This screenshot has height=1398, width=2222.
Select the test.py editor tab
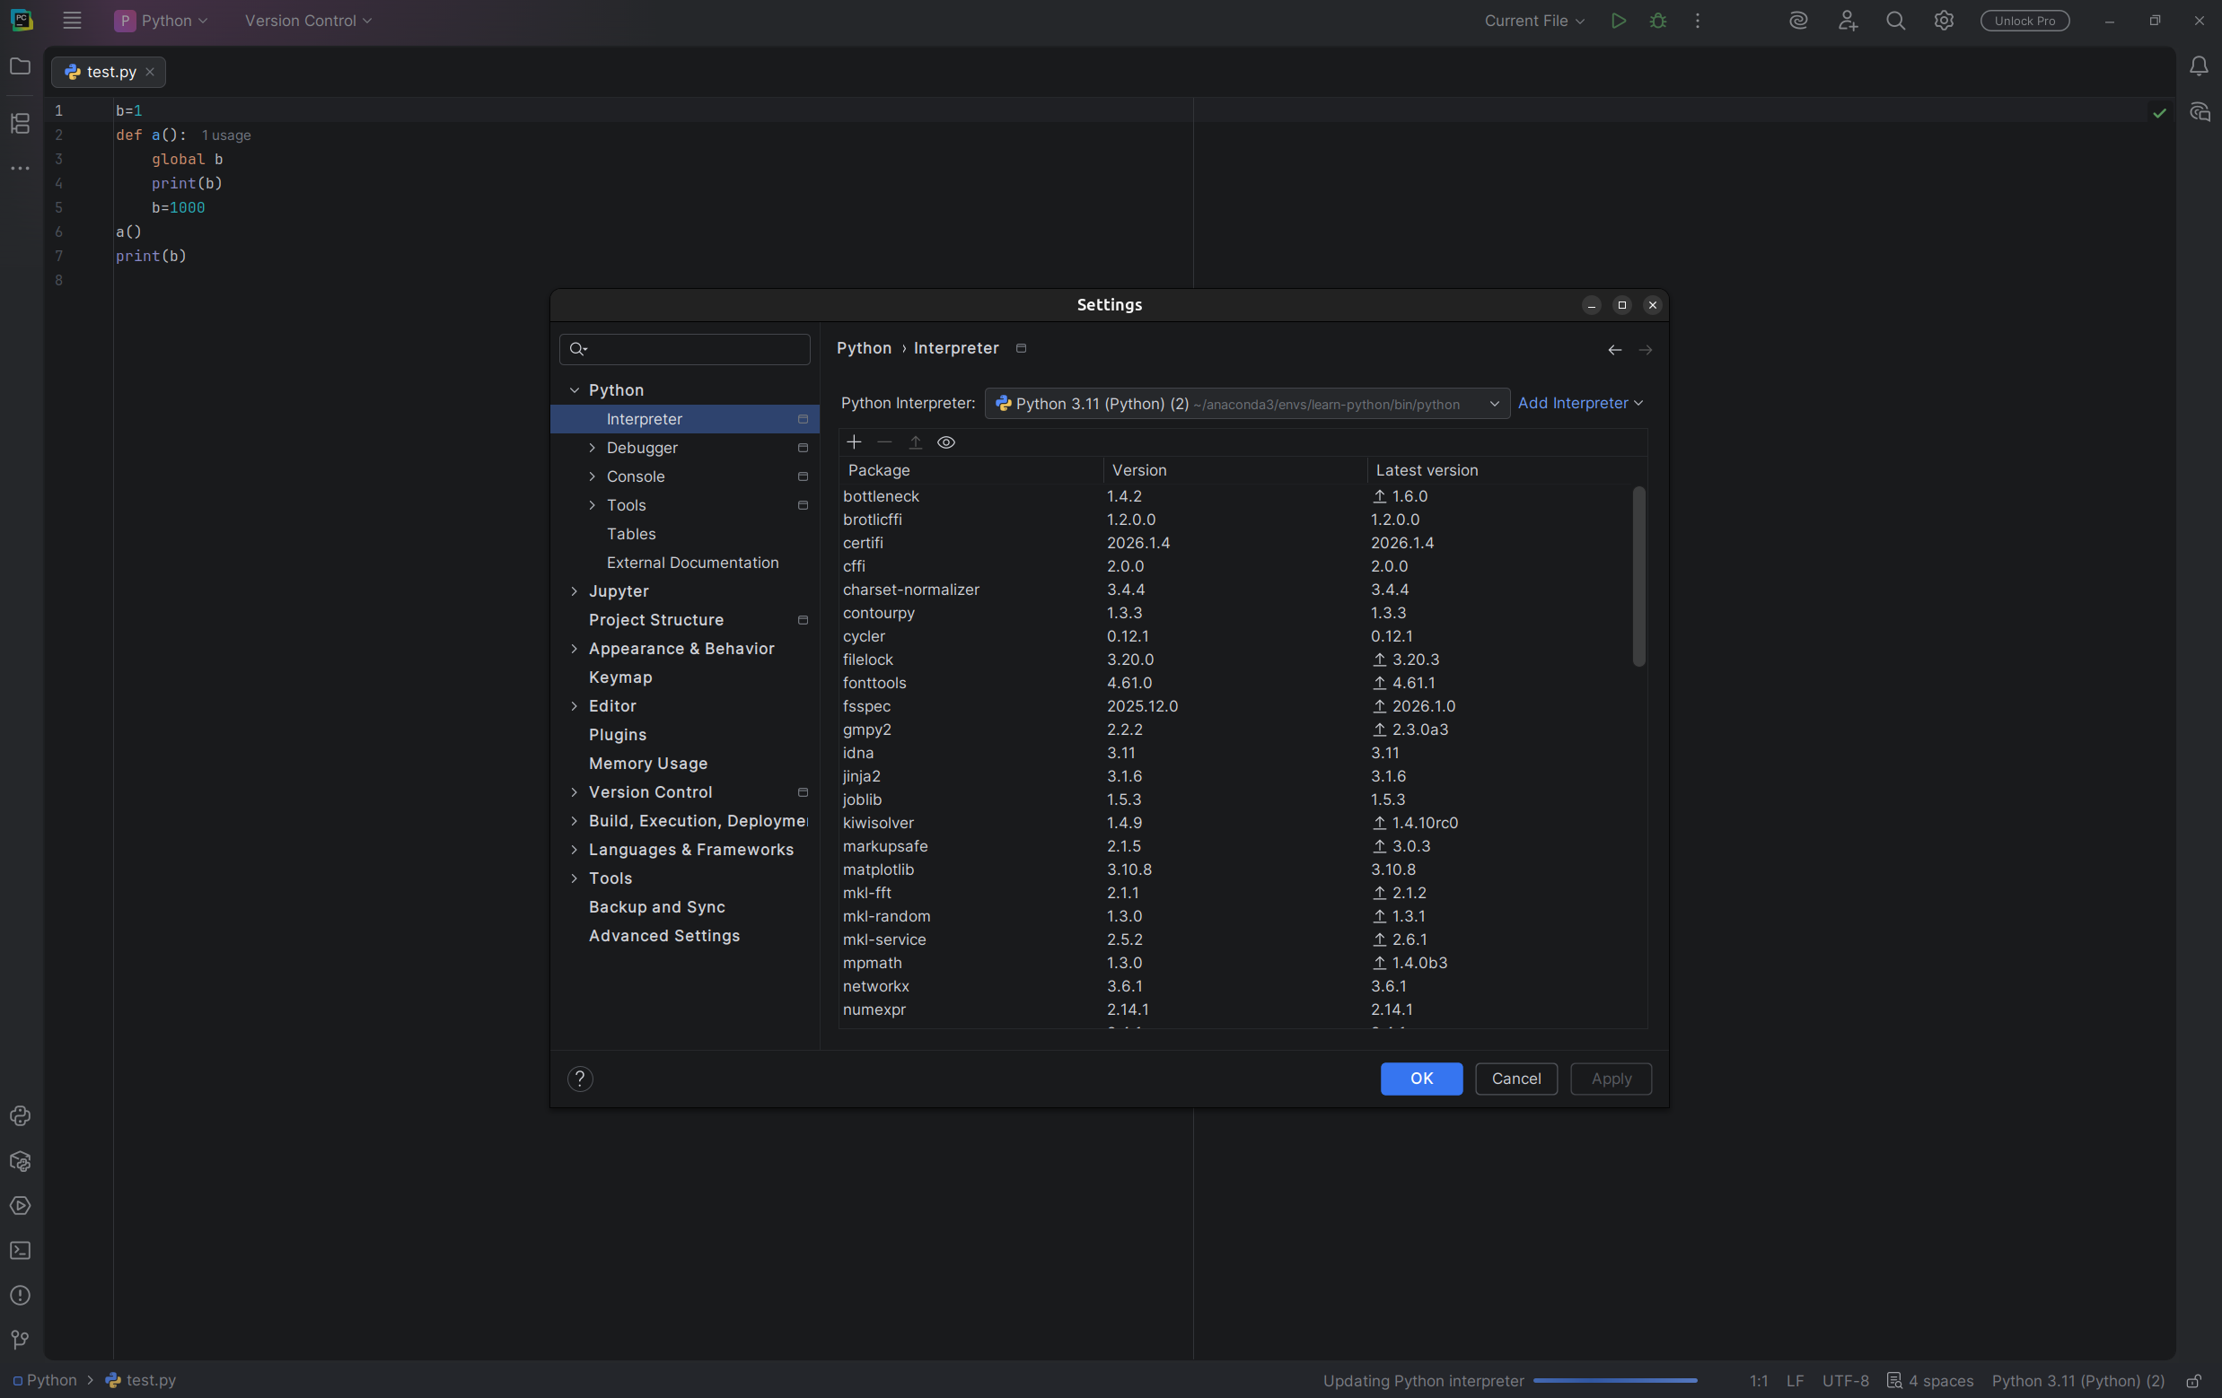point(110,72)
